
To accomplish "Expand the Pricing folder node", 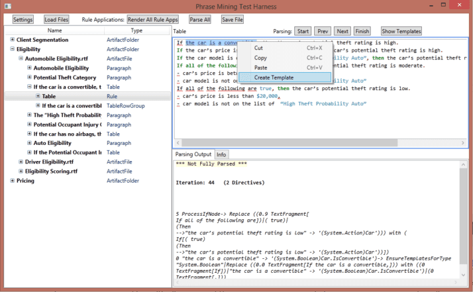I will coord(12,180).
